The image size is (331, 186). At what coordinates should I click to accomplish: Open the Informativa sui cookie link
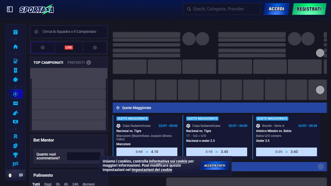pyautogui.click(x=168, y=161)
